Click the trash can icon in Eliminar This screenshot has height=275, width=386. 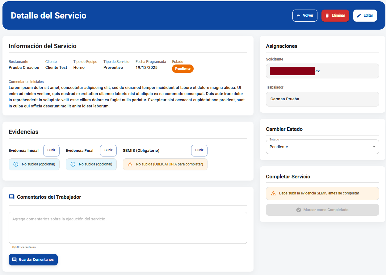click(327, 15)
